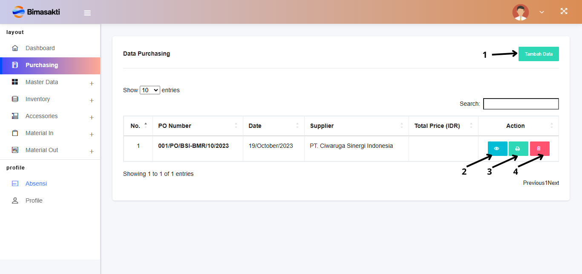Click the Previous pagination link
The image size is (582, 274).
click(x=533, y=183)
